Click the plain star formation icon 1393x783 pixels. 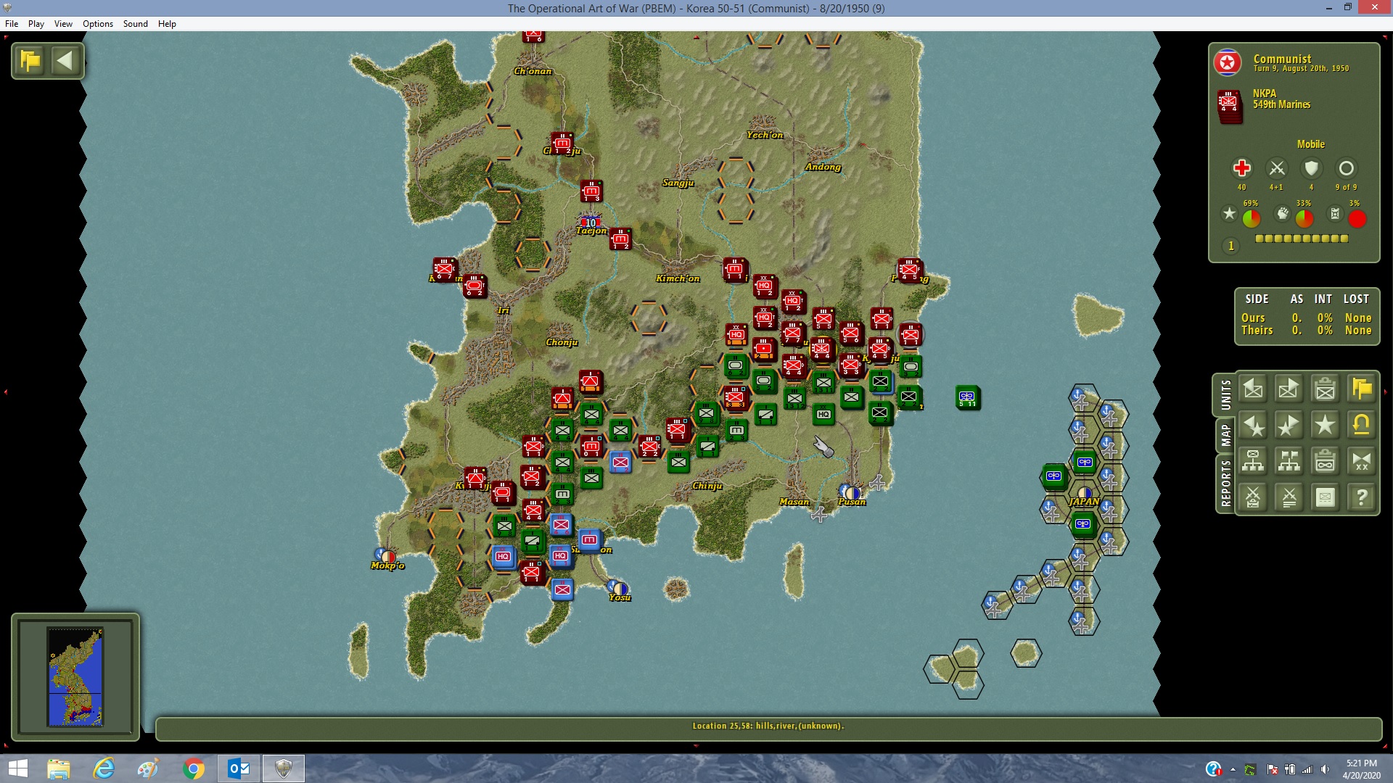point(1326,426)
